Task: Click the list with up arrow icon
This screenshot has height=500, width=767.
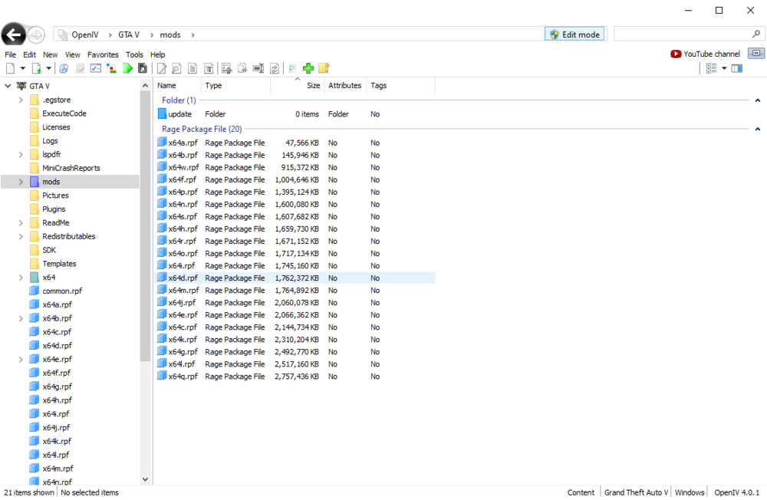Action: [x=226, y=68]
